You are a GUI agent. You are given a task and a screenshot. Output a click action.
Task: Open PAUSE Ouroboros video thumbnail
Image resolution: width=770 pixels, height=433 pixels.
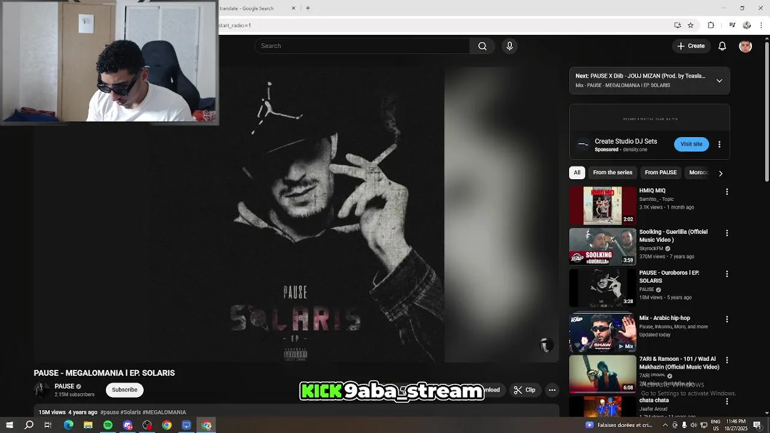pos(602,287)
